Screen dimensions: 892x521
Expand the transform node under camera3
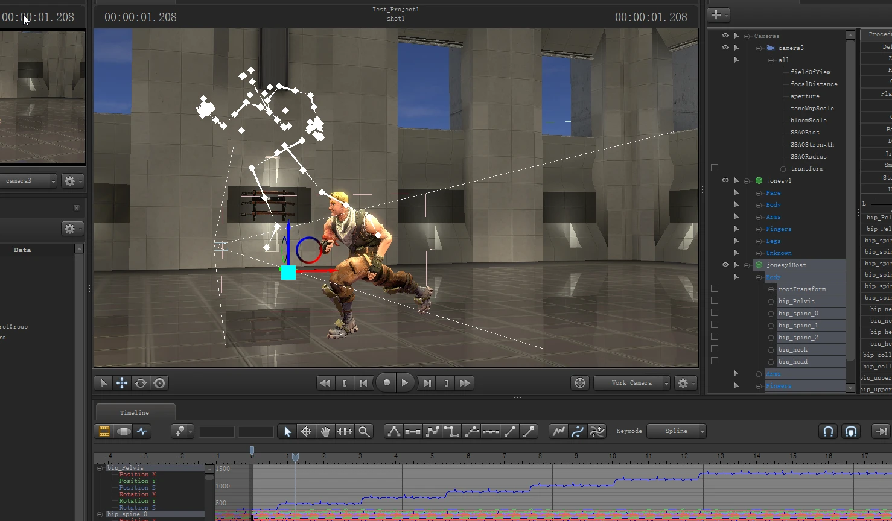[783, 169]
